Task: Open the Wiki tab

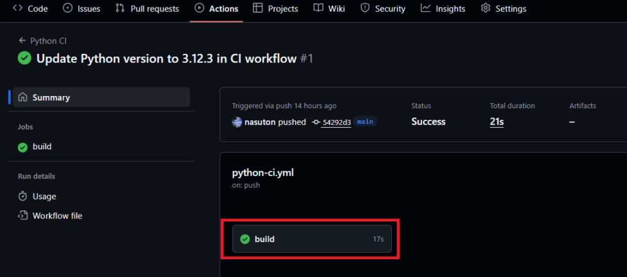Action: pyautogui.click(x=329, y=9)
